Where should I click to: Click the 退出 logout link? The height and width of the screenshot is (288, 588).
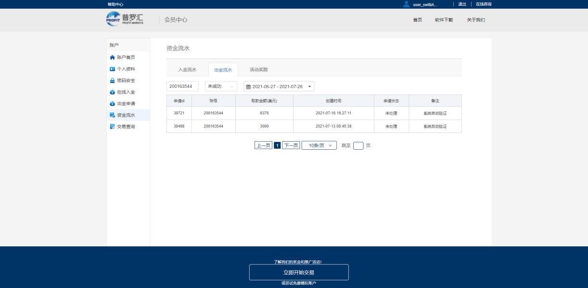click(462, 4)
